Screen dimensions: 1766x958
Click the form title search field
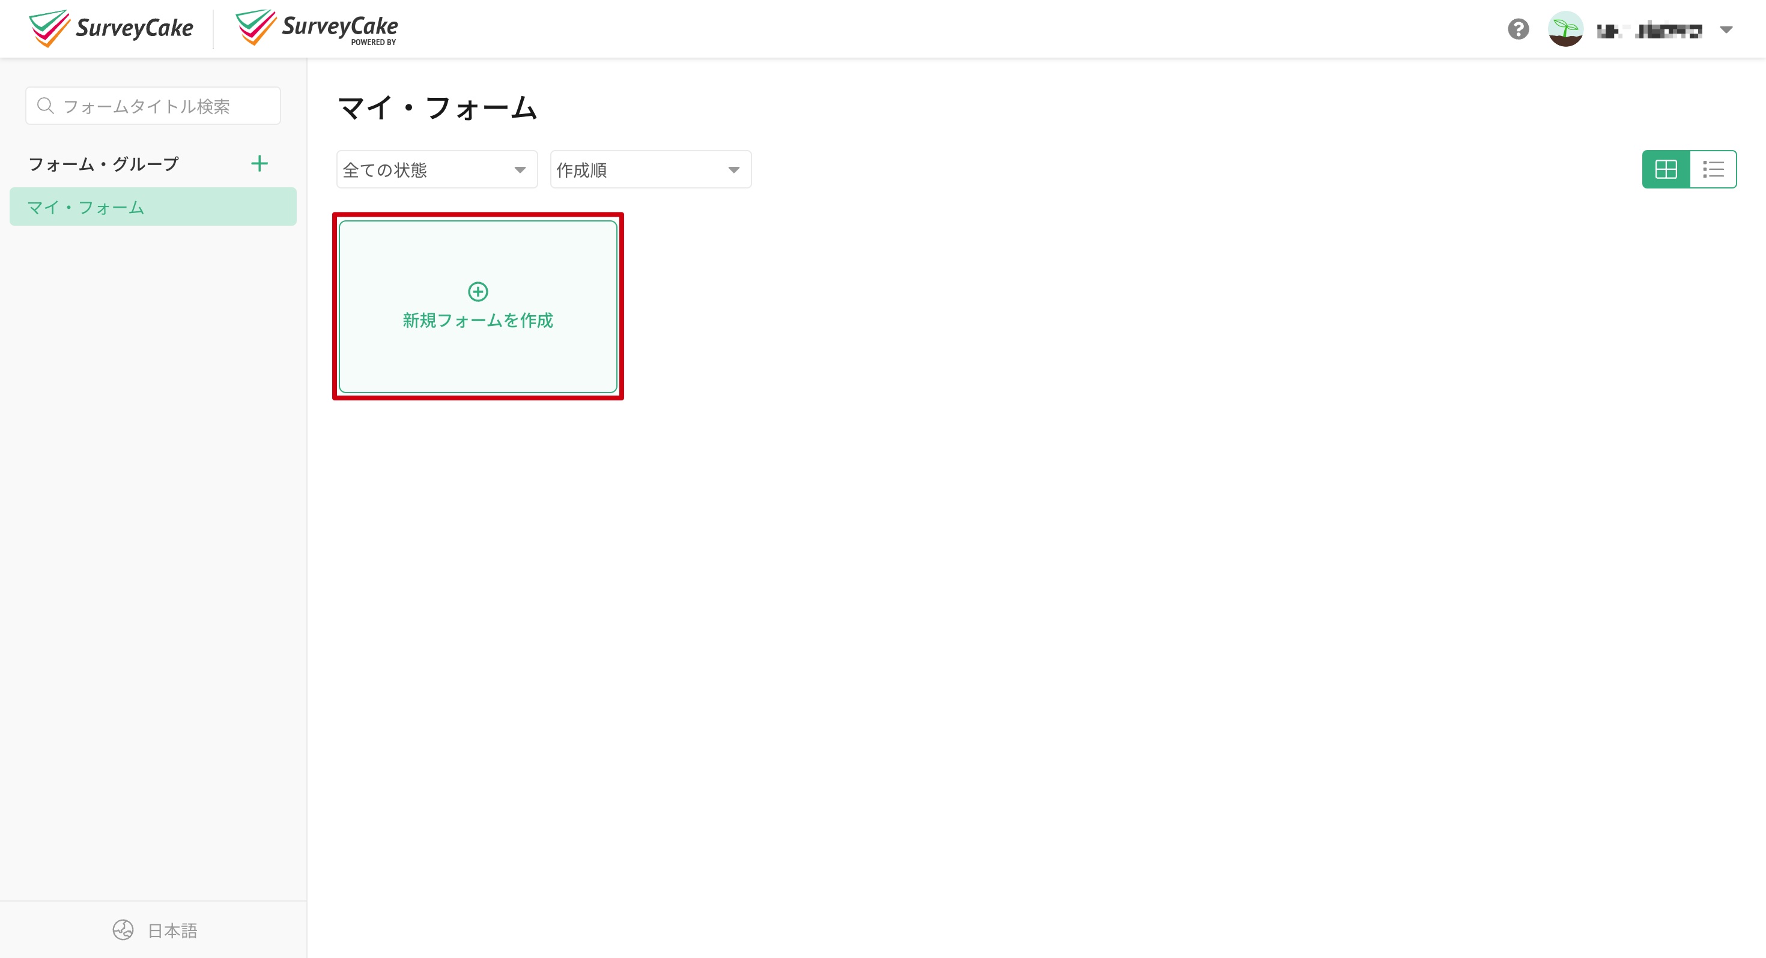(x=153, y=106)
